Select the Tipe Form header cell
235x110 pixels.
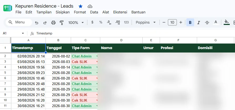click(86, 48)
